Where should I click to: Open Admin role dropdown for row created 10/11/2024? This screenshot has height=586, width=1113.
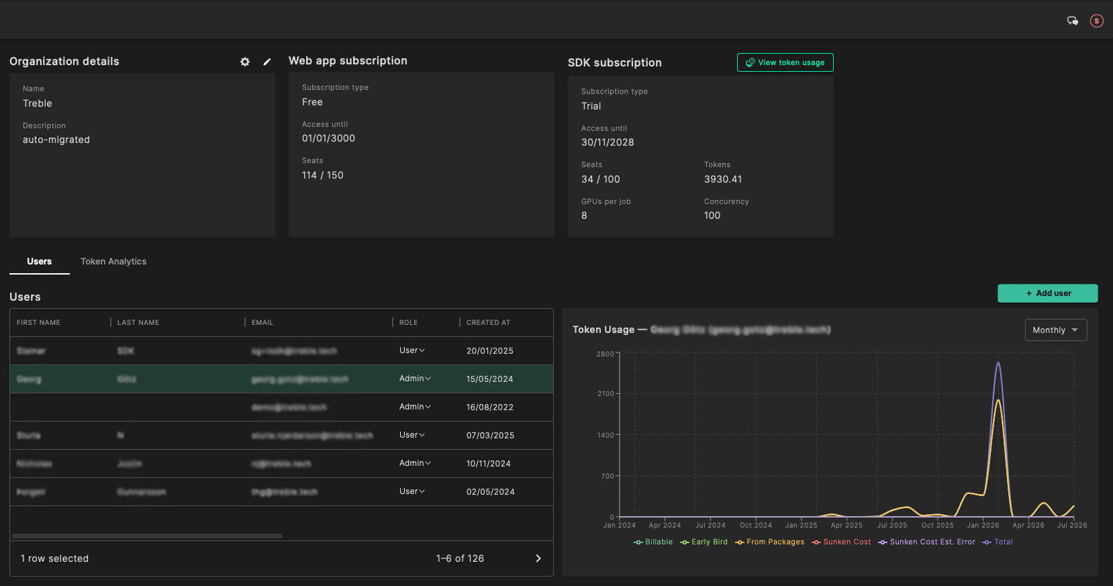415,463
